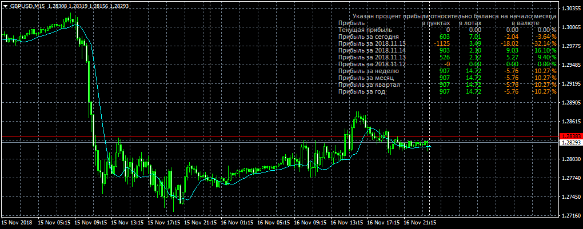This screenshot has width=583, height=229.
Task: Click the lots value 2.12
Action: click(x=475, y=57)
